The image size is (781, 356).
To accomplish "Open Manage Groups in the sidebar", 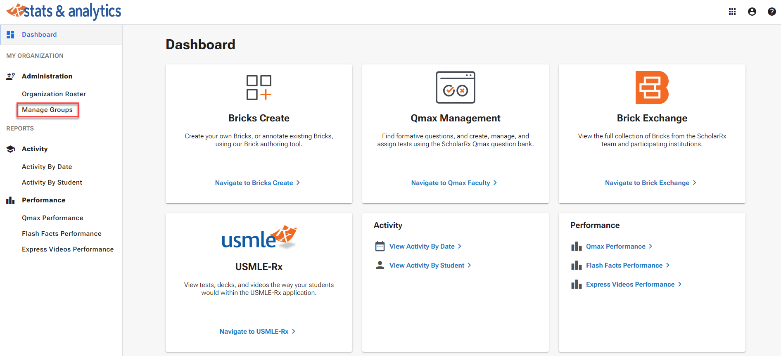I will point(47,110).
